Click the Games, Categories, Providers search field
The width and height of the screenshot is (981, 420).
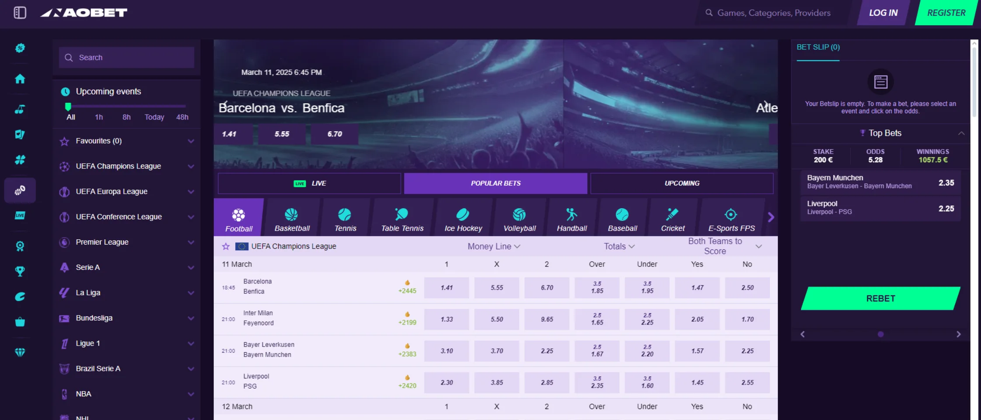(773, 13)
